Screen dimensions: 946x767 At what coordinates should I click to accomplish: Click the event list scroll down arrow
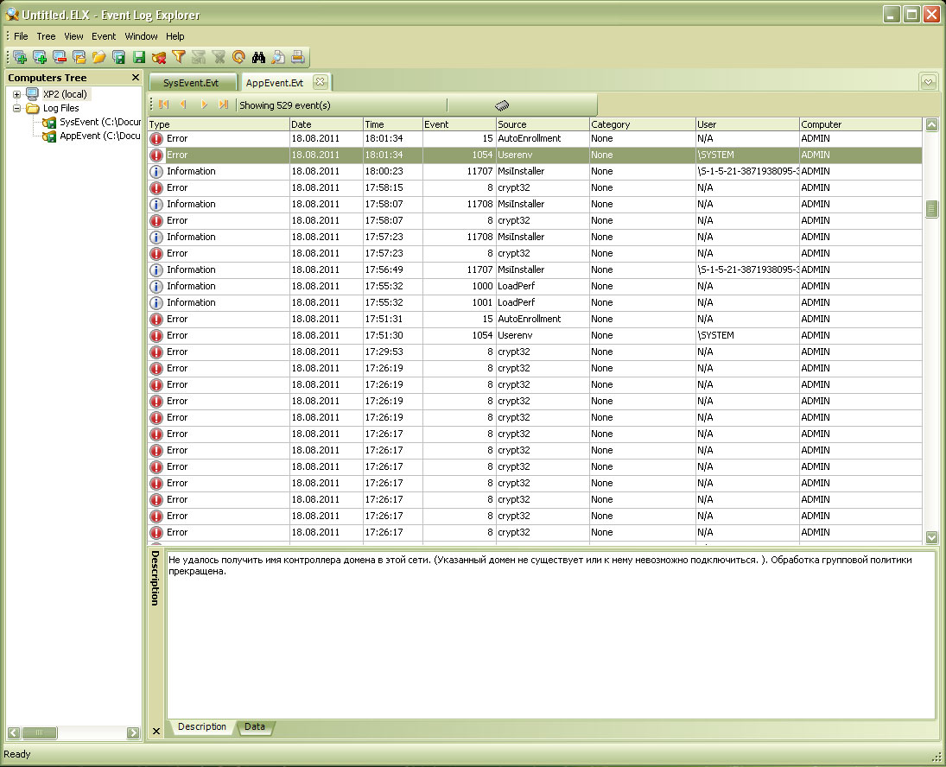tap(931, 537)
